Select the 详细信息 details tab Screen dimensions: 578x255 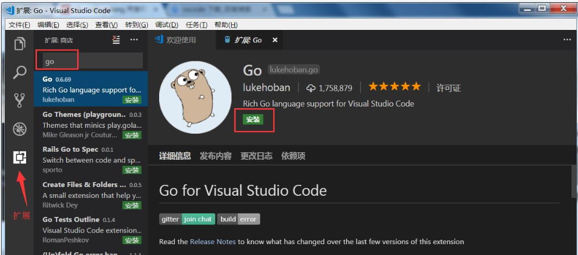click(175, 156)
